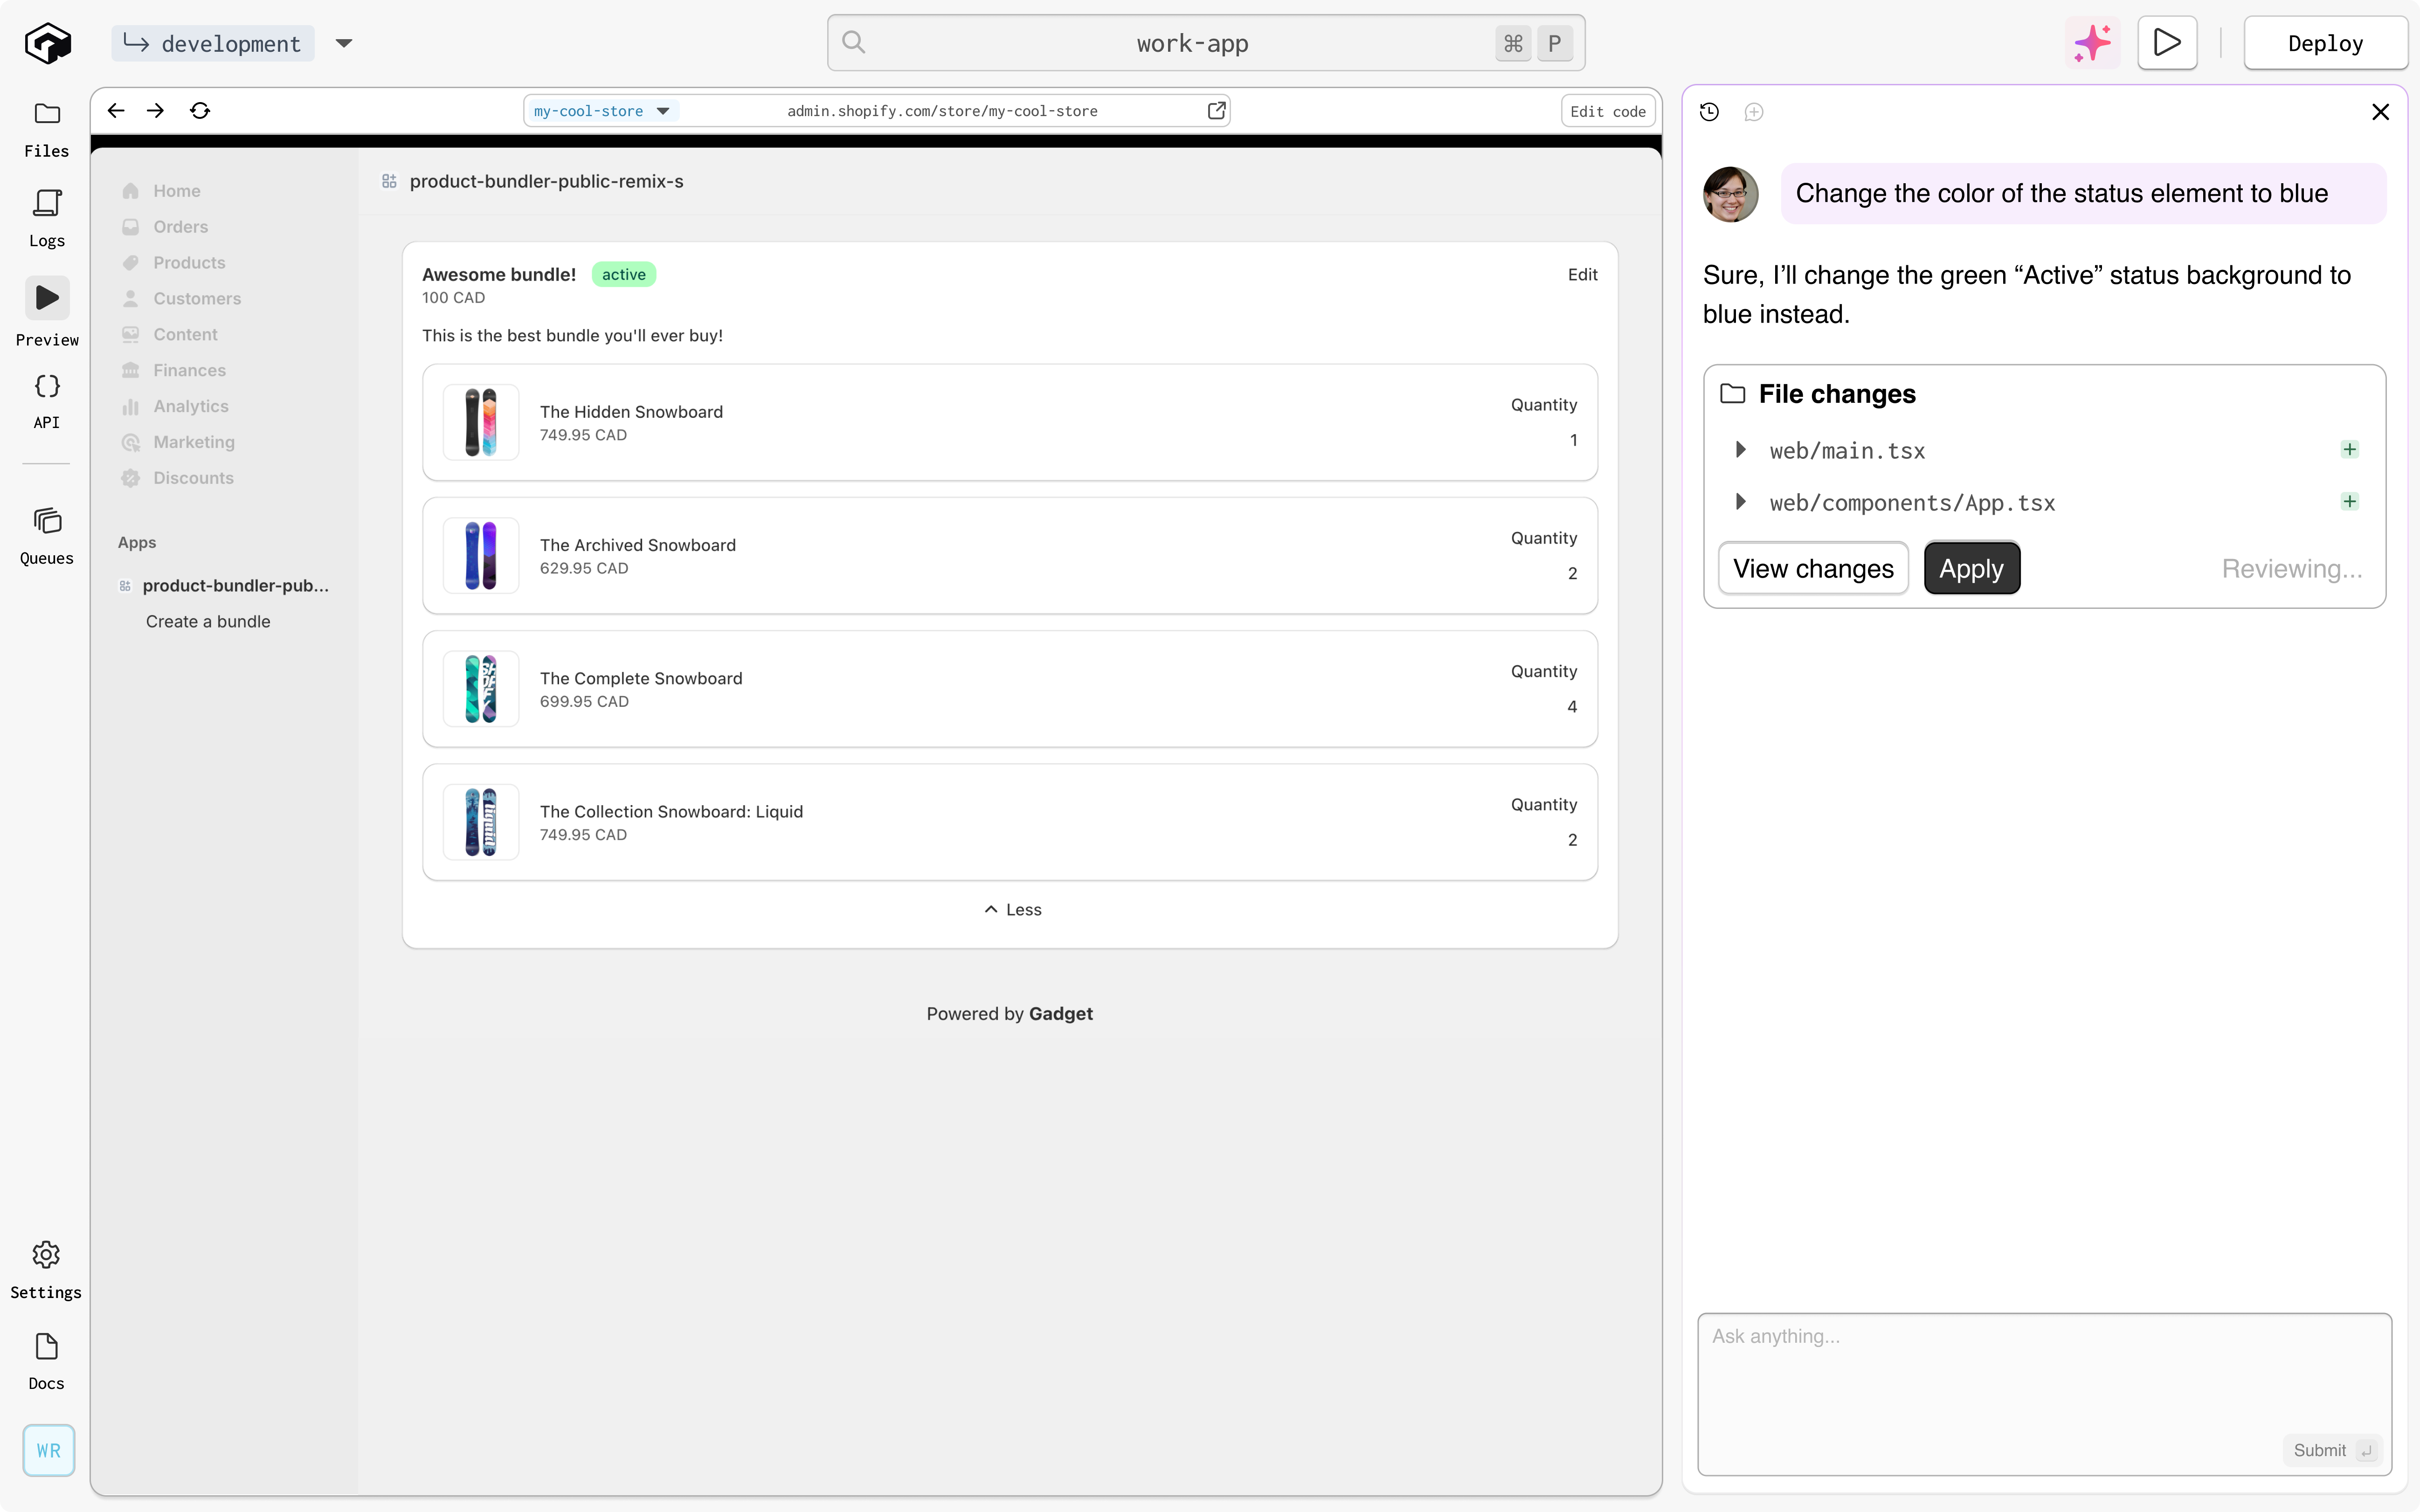Click the AI assistant sparkle icon
Image resolution: width=2420 pixels, height=1512 pixels.
click(x=2092, y=43)
